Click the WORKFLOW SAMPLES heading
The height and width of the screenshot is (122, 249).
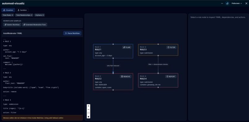click(x=12, y=21)
